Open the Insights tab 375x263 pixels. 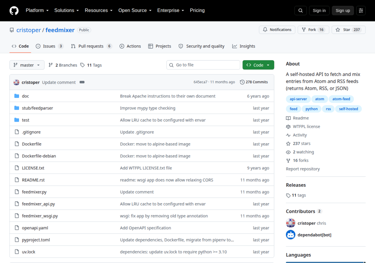[244, 46]
